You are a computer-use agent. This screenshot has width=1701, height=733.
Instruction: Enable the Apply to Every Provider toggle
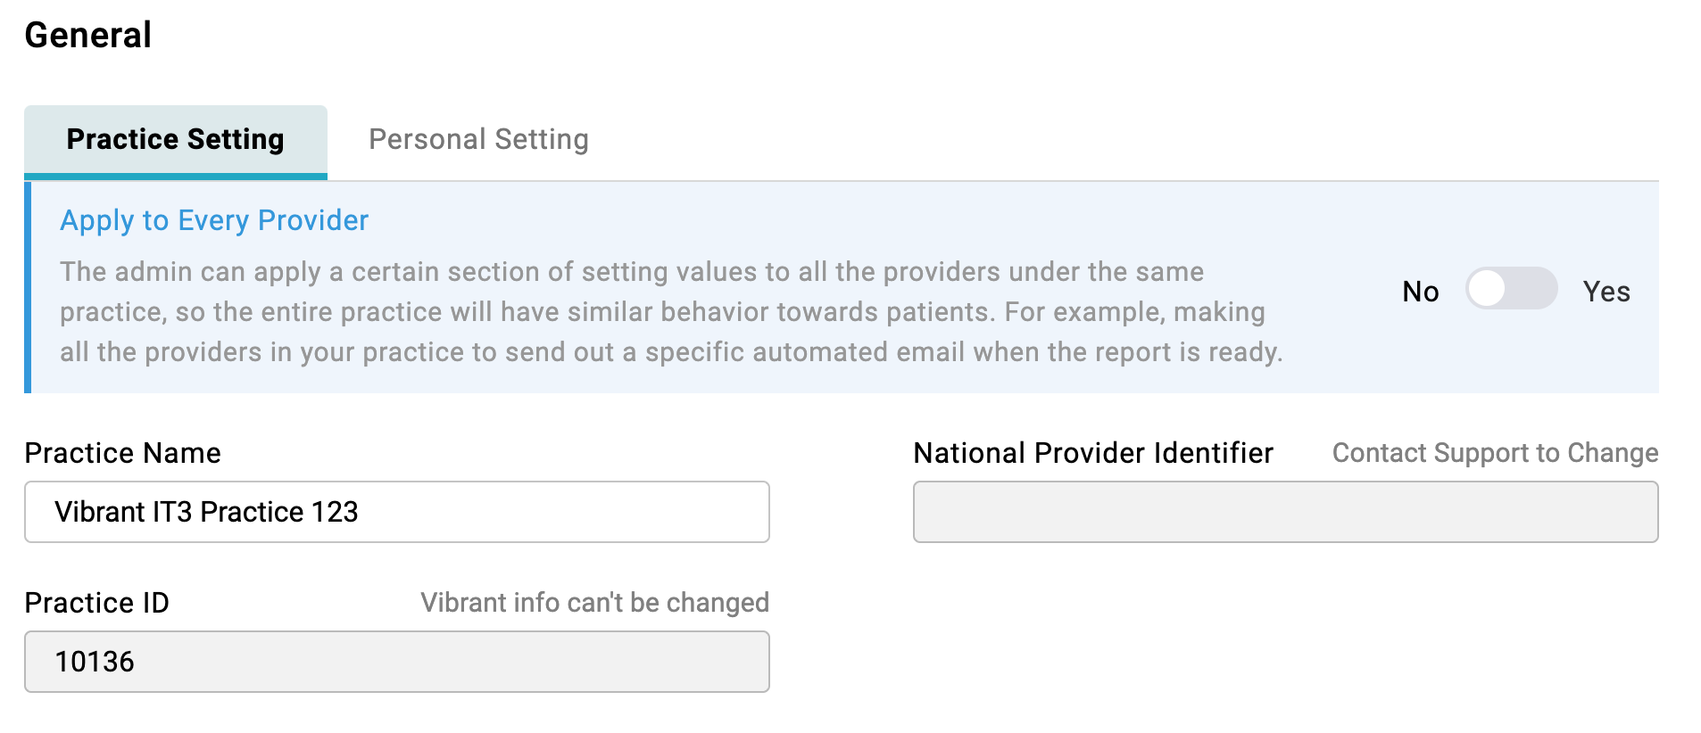(1511, 289)
